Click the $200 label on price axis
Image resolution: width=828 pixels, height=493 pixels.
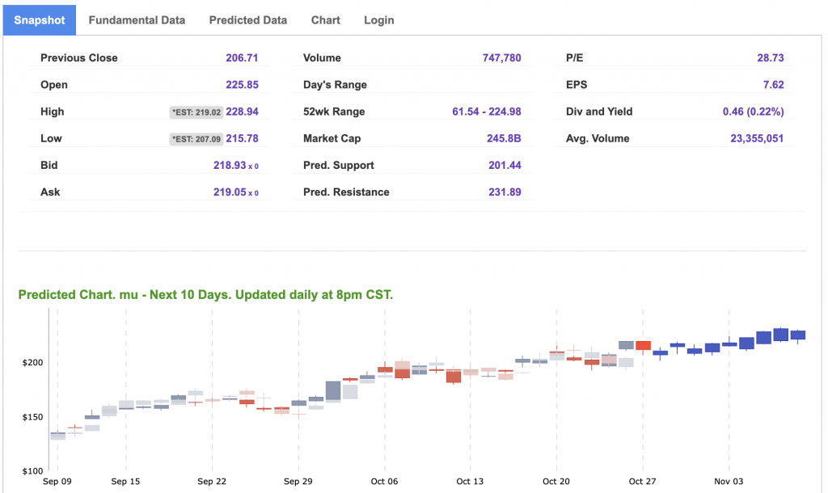point(33,363)
